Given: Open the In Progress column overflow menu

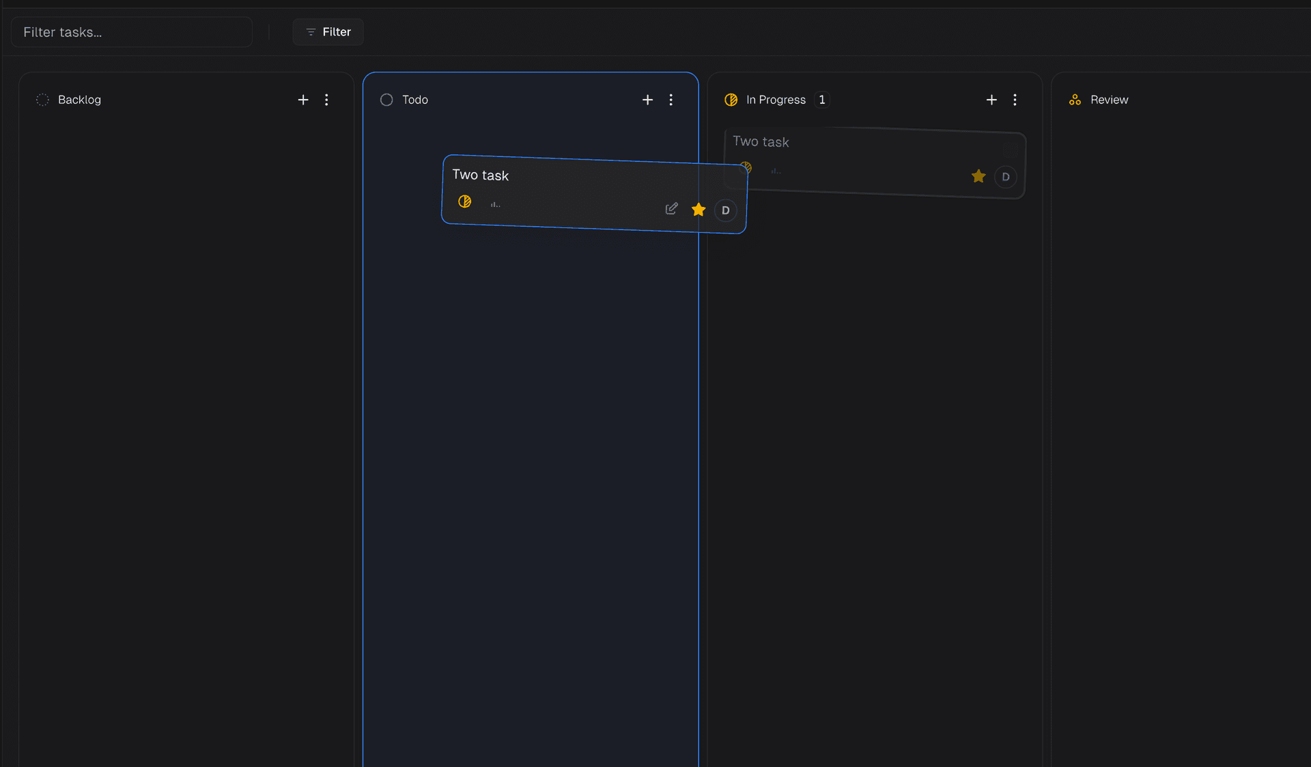Looking at the screenshot, I should click(1015, 100).
